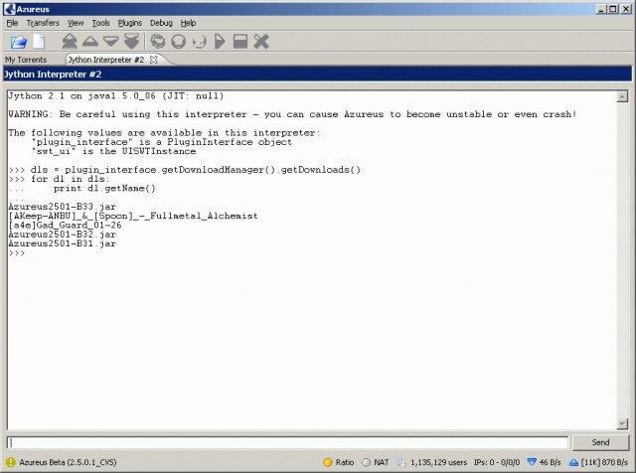Click the Fullmetal_Alchemist output line

[x=132, y=216]
